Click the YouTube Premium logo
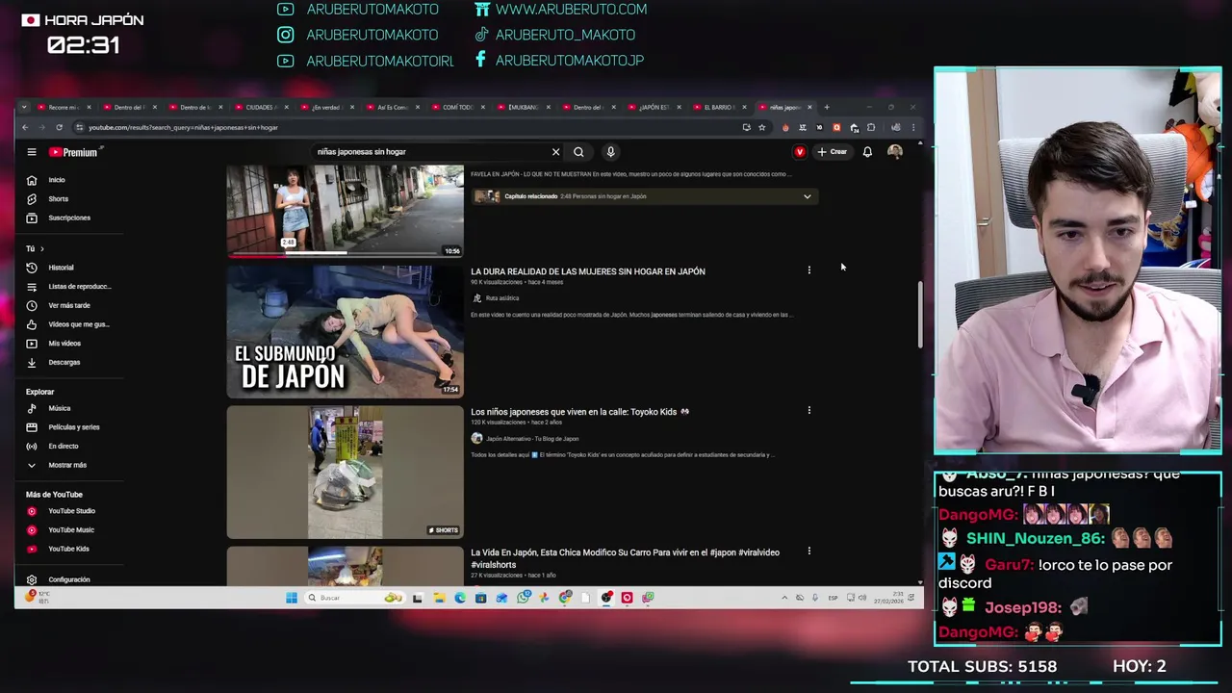The height and width of the screenshot is (693, 1232). (74, 152)
